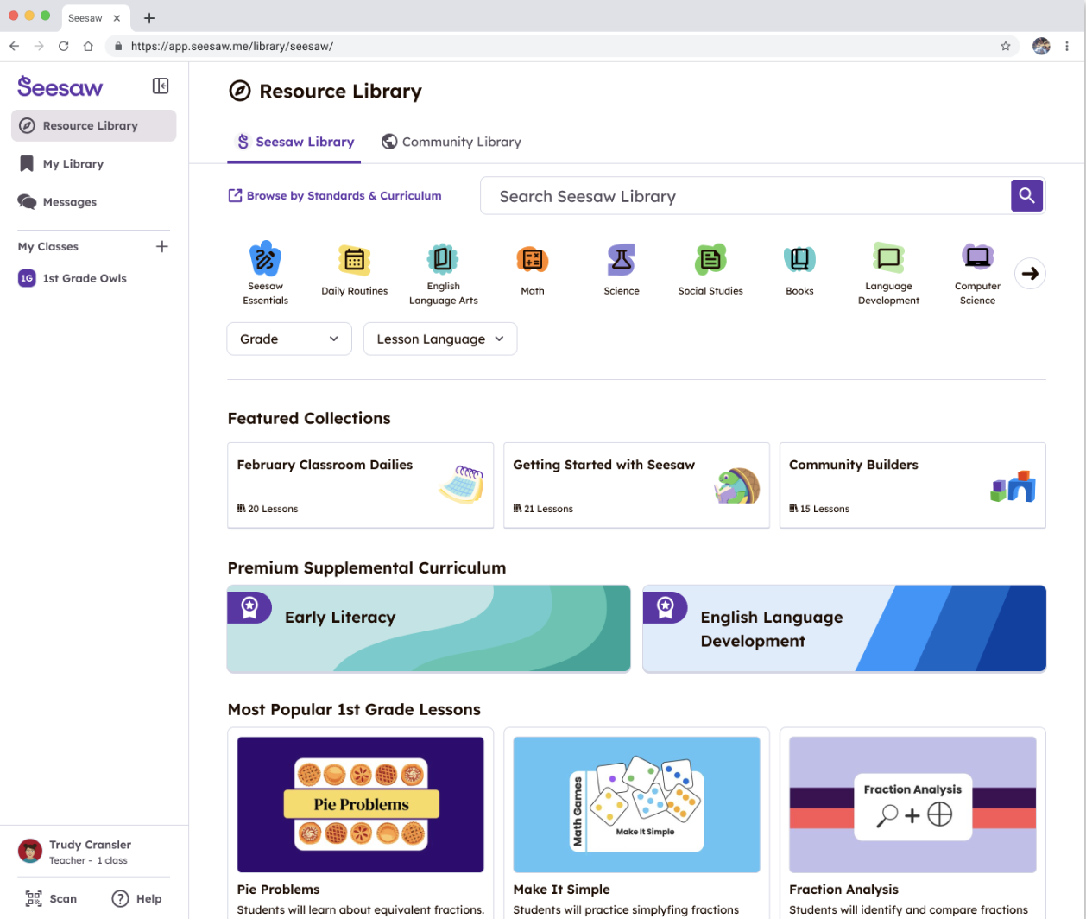Click the Messages icon in the sidebar
The width and height of the screenshot is (1086, 919).
point(28,201)
